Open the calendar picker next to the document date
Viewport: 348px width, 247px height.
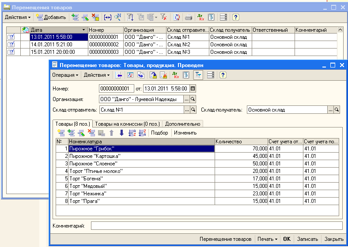[193, 88]
